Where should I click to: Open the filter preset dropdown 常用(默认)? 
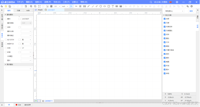(174, 11)
